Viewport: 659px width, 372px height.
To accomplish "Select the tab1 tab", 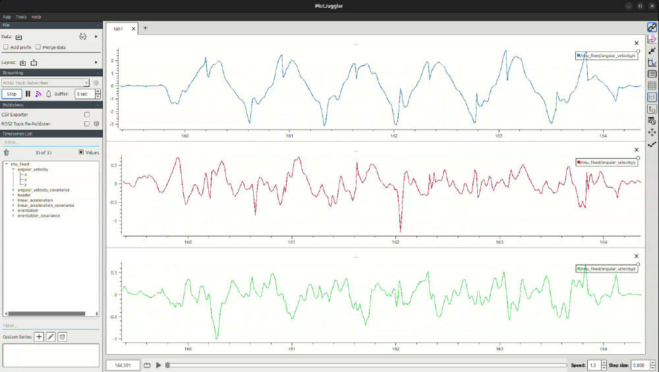I will coord(119,28).
